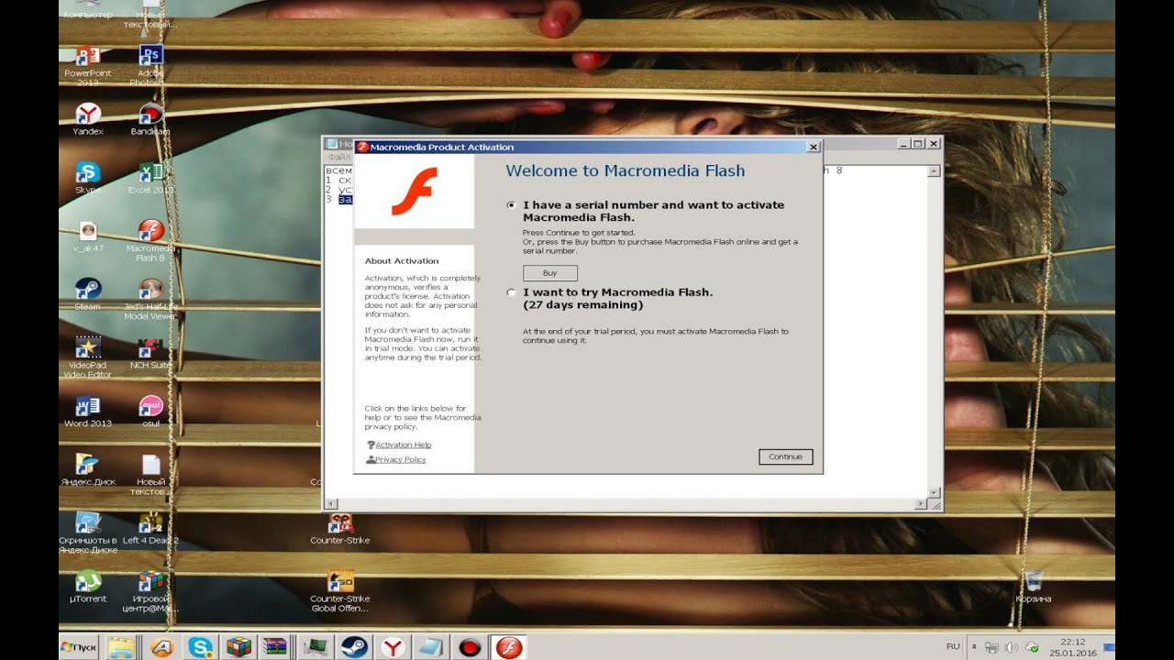Open Steam desktop shortcut
The height and width of the screenshot is (660, 1174).
(x=88, y=294)
